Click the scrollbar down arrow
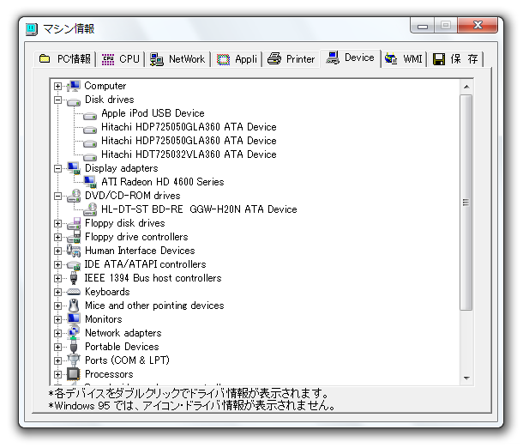 466,378
